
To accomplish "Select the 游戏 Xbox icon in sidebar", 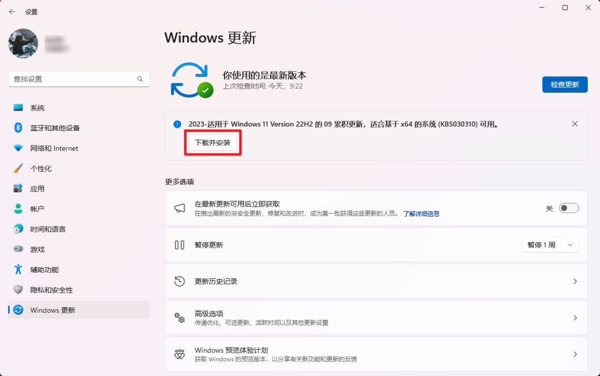I will pyautogui.click(x=17, y=249).
